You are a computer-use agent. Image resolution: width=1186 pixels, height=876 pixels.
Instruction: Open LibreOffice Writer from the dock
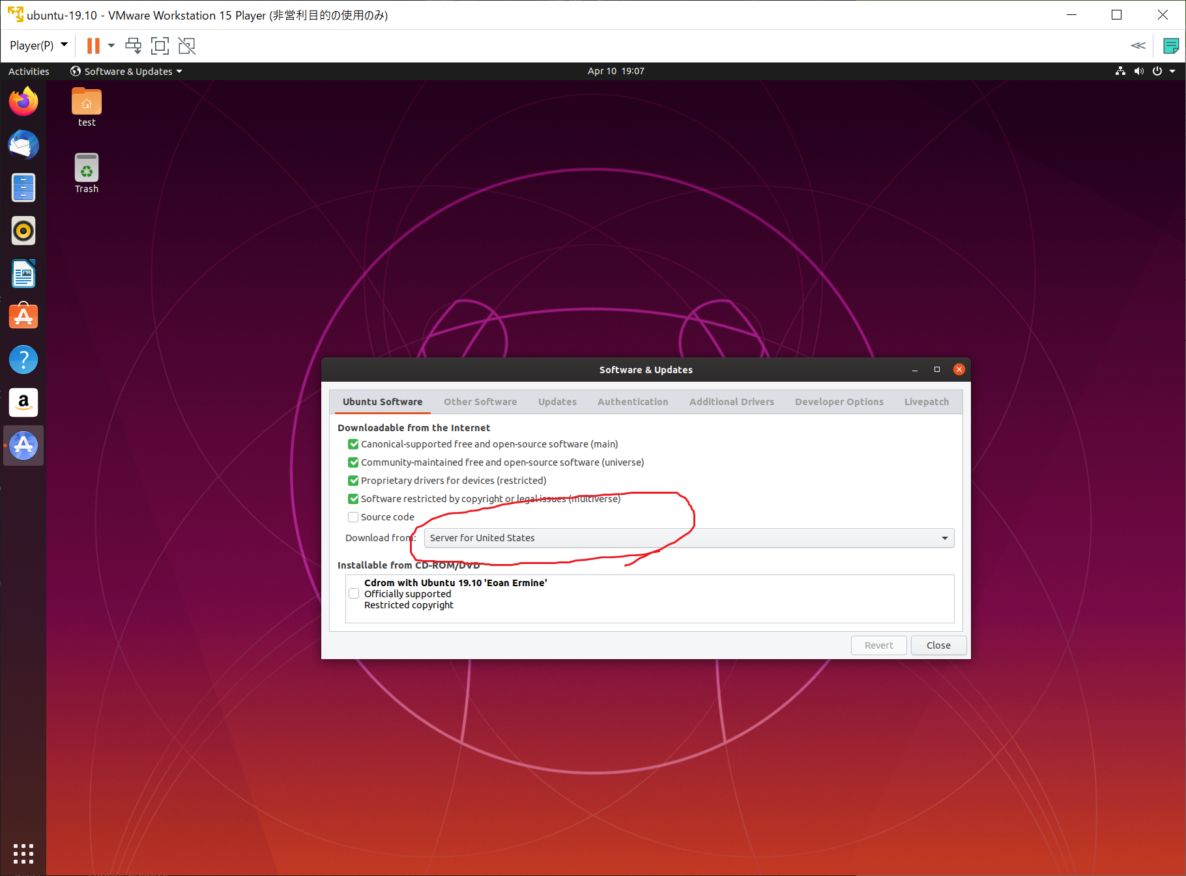23,274
